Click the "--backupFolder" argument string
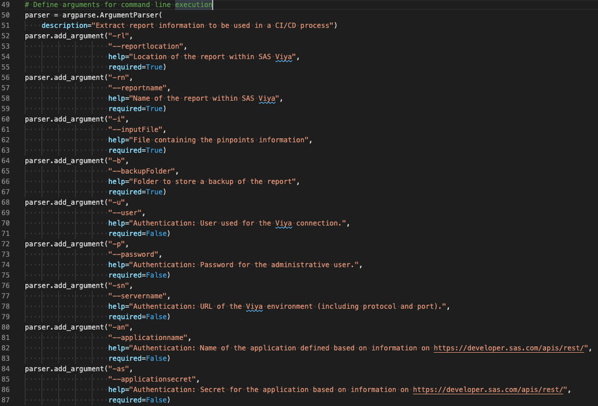The width and height of the screenshot is (598, 406). (x=144, y=171)
